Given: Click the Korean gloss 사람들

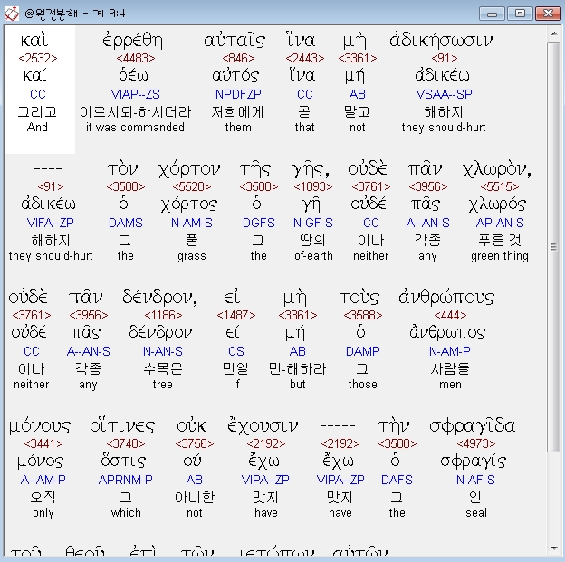Looking at the screenshot, I should (450, 369).
